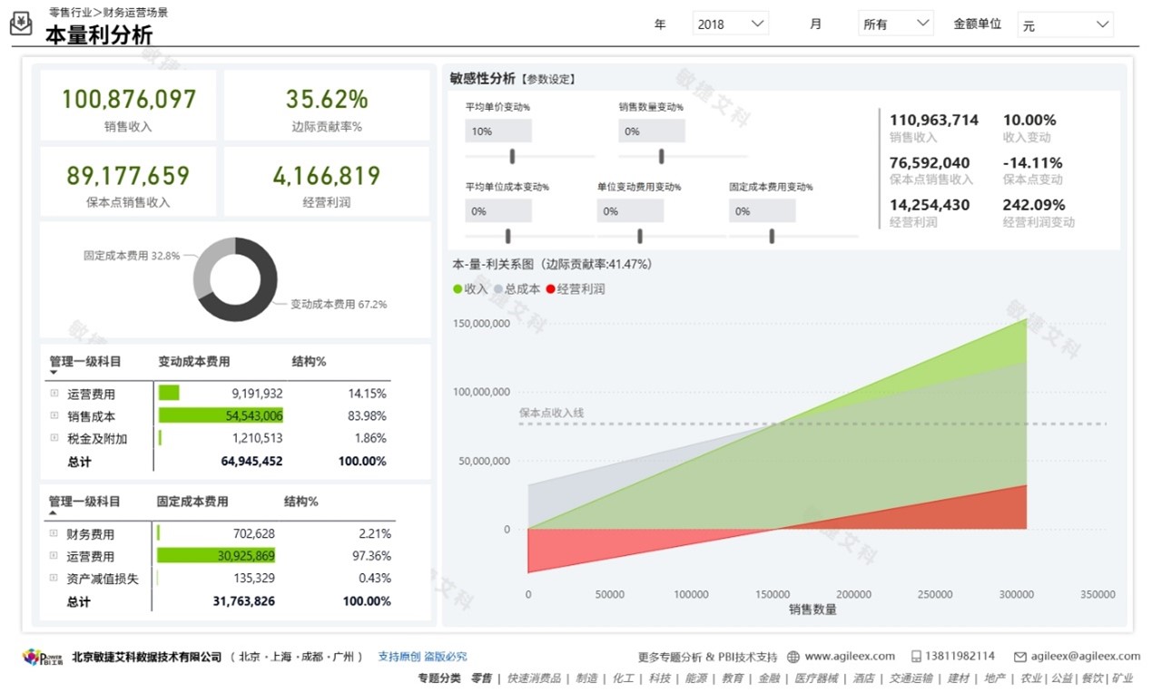1152x692 pixels.
Task: Click the export report icon at top-left
Action: 20,22
